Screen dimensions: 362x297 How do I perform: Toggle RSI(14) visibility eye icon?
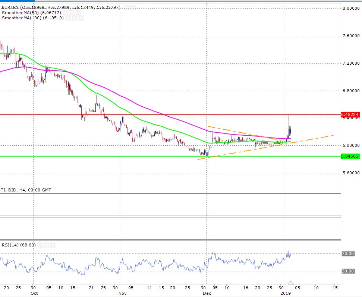[41, 245]
